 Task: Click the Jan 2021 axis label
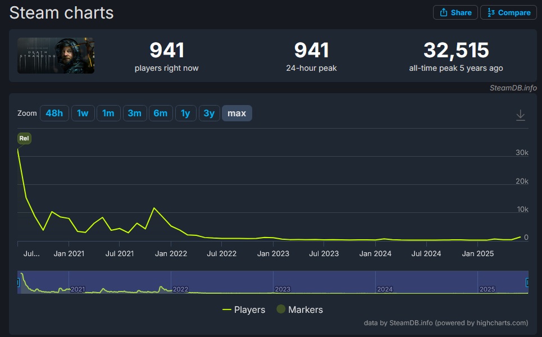click(69, 254)
